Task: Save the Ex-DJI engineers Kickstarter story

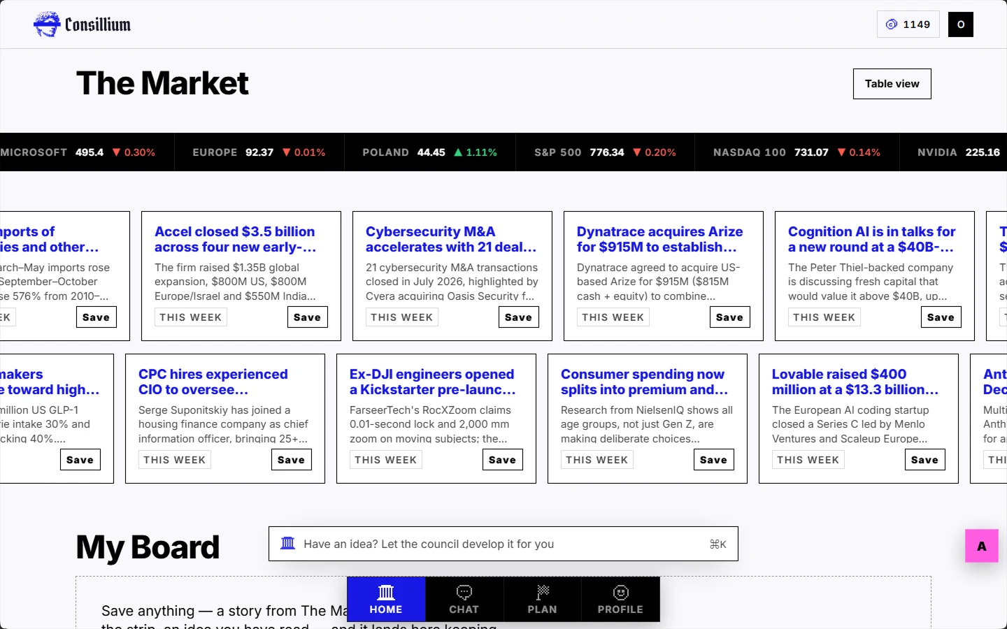Action: (x=502, y=460)
